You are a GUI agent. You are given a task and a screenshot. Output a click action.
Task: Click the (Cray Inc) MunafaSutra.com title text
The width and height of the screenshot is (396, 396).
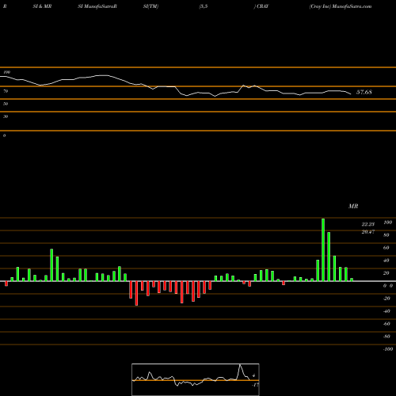point(341,6)
